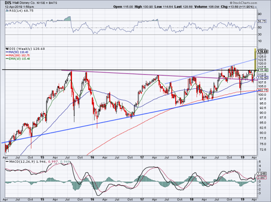Click the red MA(200) 102.75 legend entry

click(x=18, y=55)
